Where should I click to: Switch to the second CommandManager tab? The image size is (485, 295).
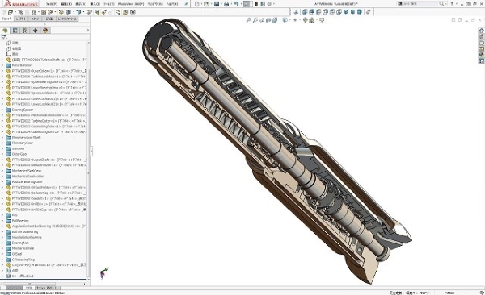21,19
